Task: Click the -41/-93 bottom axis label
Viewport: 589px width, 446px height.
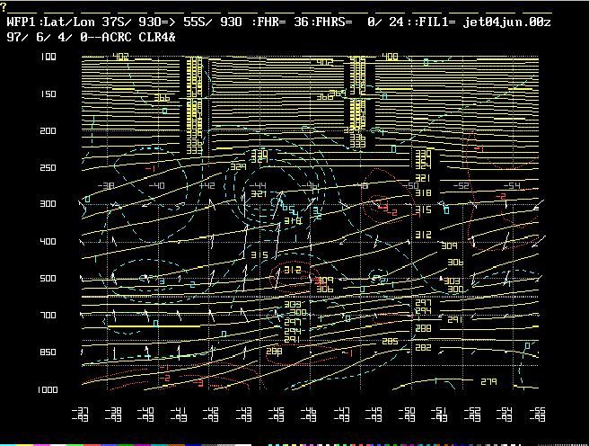Action: pyautogui.click(x=178, y=414)
